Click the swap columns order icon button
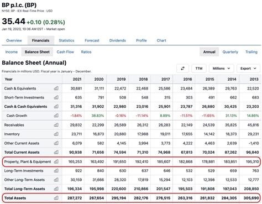Viewport: 262px width, 204px height. (182, 69)
